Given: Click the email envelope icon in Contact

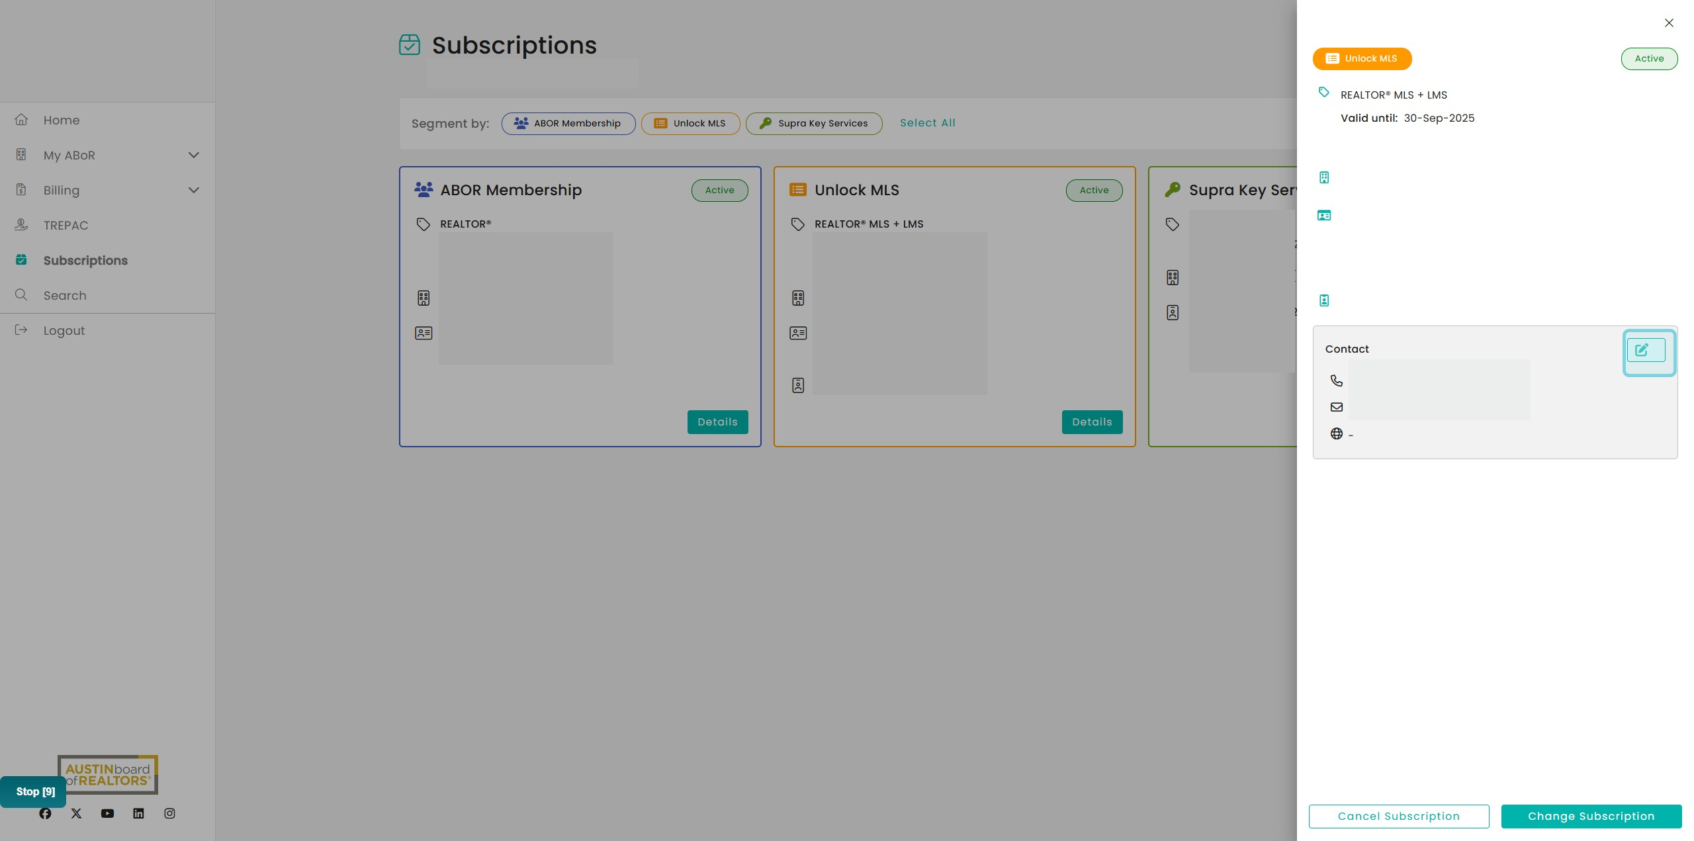Looking at the screenshot, I should (x=1337, y=408).
